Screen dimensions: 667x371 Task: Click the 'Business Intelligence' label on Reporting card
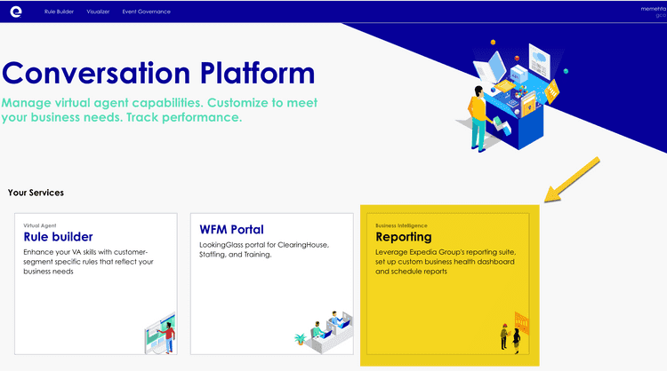(x=401, y=225)
